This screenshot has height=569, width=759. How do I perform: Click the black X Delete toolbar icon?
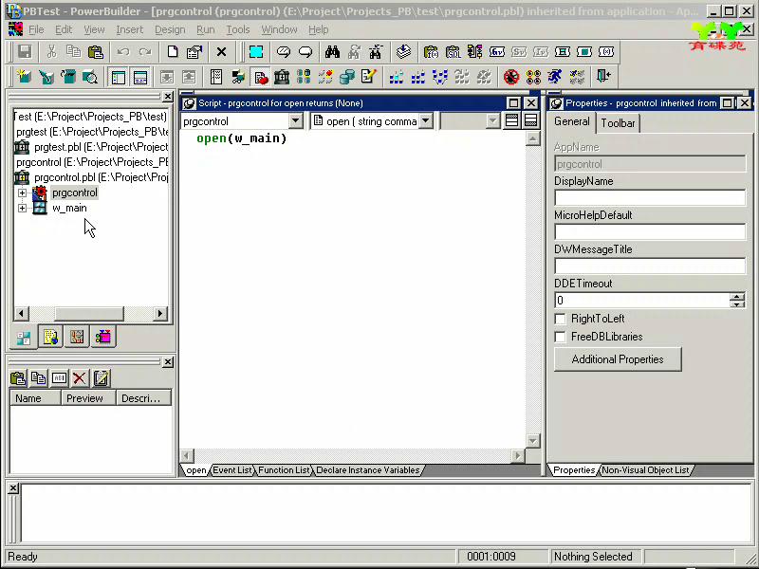(221, 52)
